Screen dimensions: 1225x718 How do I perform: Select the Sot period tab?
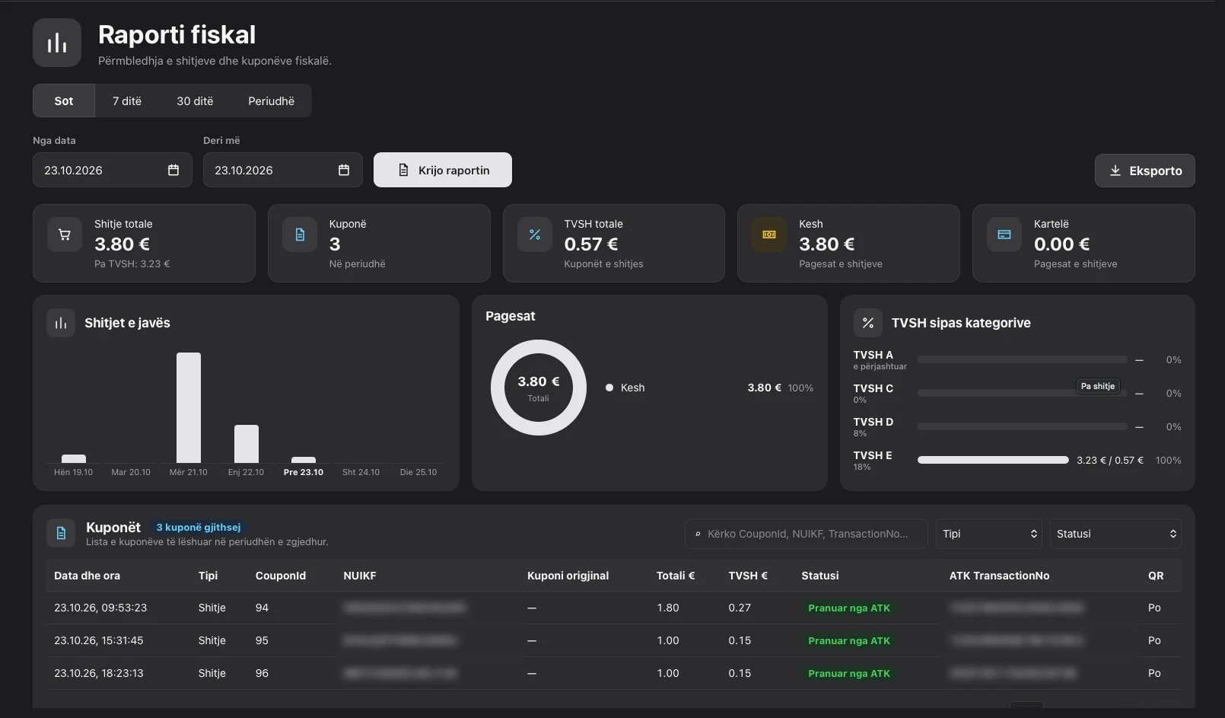click(x=64, y=101)
